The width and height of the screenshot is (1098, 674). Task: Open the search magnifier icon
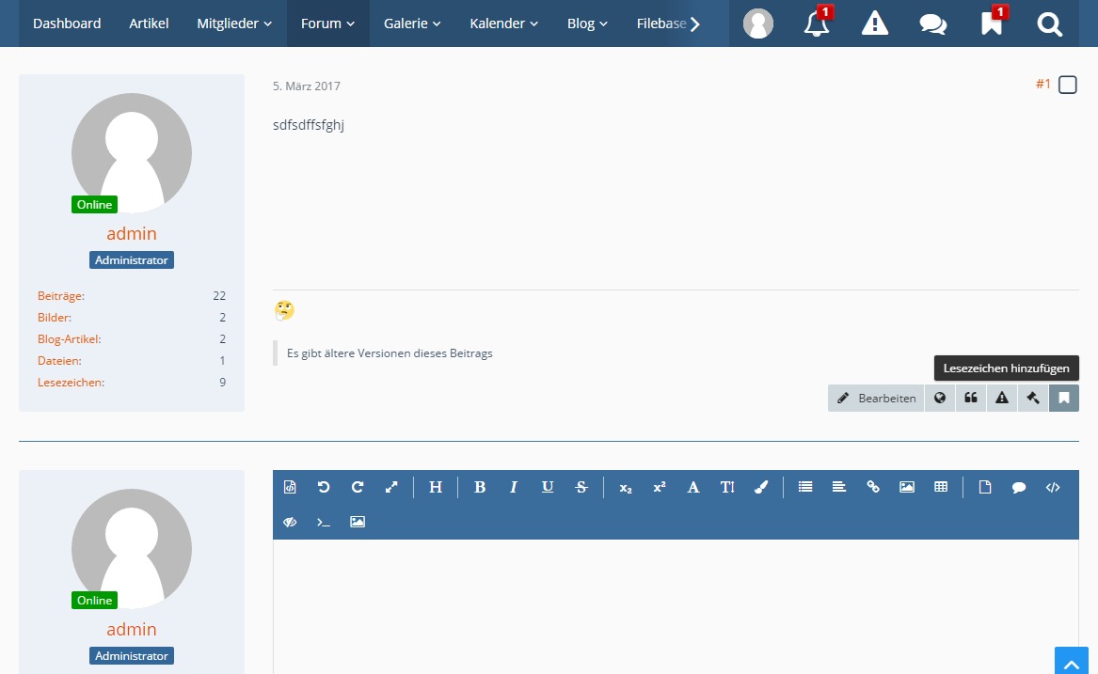[x=1049, y=24]
